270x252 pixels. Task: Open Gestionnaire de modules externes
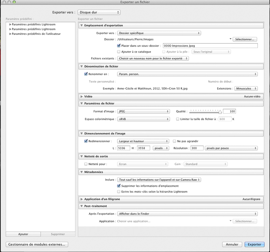pyautogui.click(x=37, y=245)
